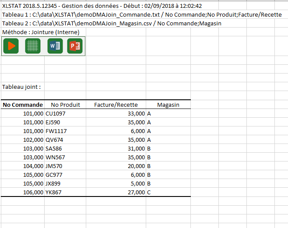Screen dimensions: 288x228
Task: Select the 'No Commande' column header
Action: [x=23, y=105]
